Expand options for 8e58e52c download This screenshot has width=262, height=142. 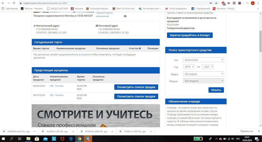[x=112, y=131]
